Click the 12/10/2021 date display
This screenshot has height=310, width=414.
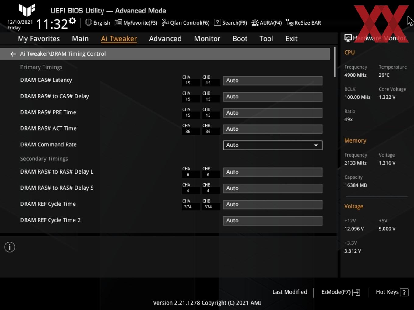coord(20,22)
